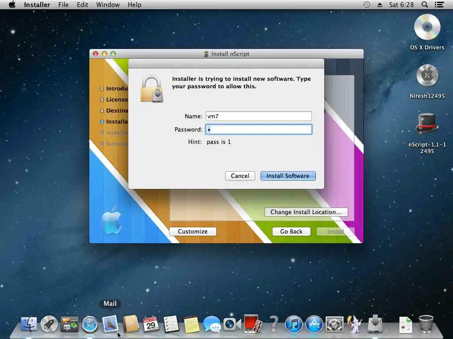Open App Store icon in dock
The image size is (453, 339).
pyautogui.click(x=314, y=324)
